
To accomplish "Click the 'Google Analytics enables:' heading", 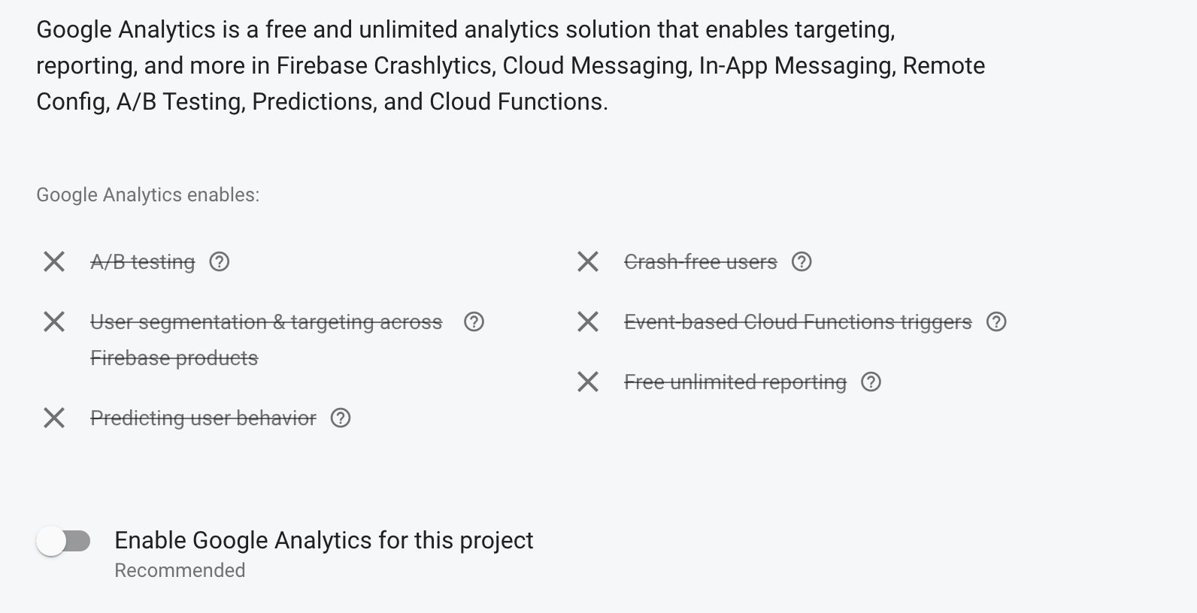I will (x=147, y=195).
